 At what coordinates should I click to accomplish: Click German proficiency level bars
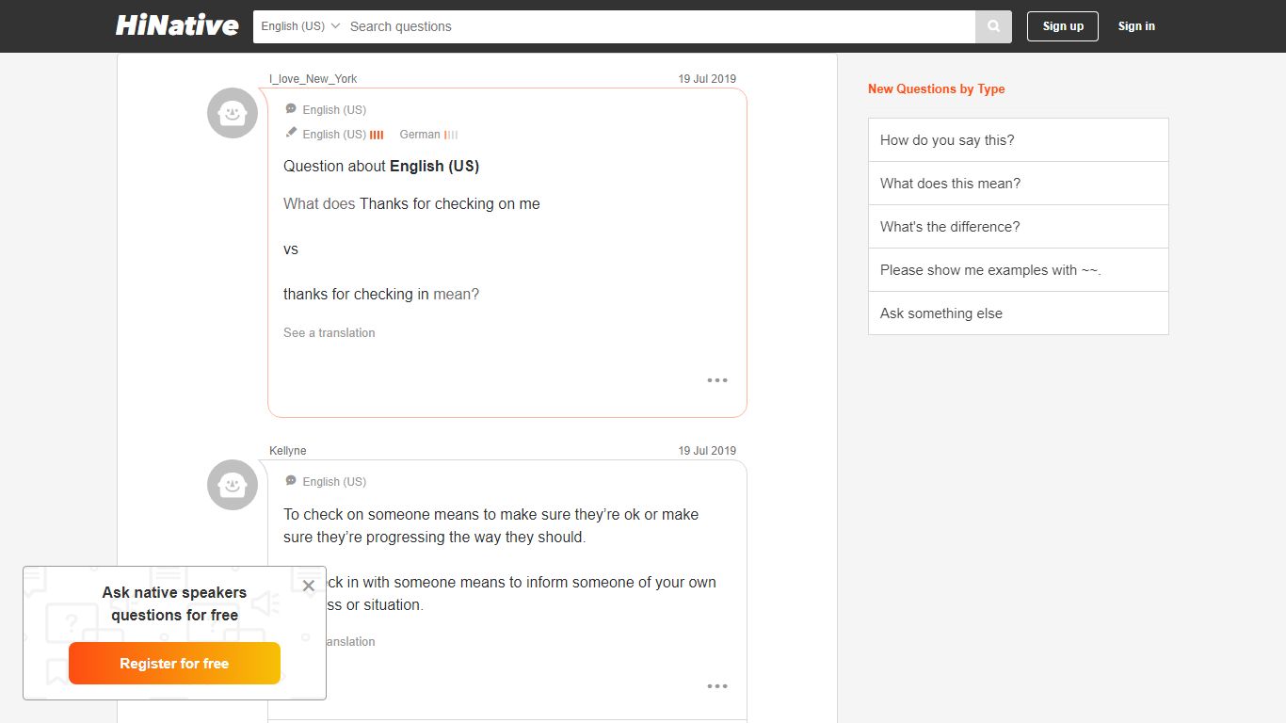point(451,135)
